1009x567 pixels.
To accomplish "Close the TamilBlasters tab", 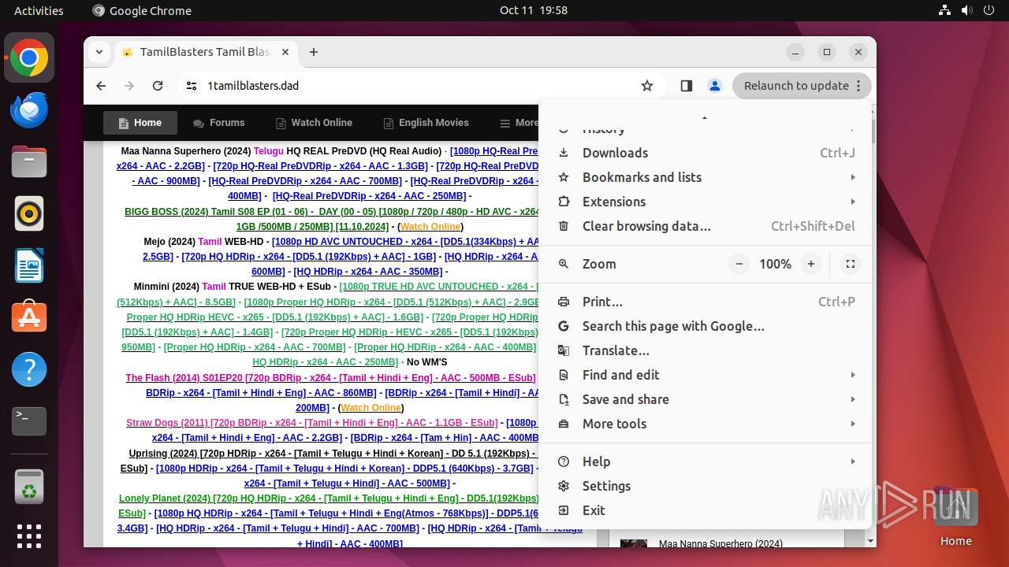I will [285, 52].
